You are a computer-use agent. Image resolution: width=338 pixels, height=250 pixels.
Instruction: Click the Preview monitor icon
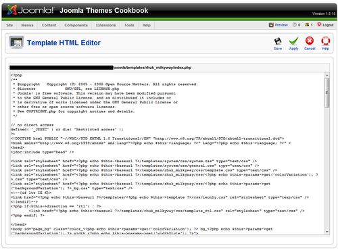[x=271, y=25]
